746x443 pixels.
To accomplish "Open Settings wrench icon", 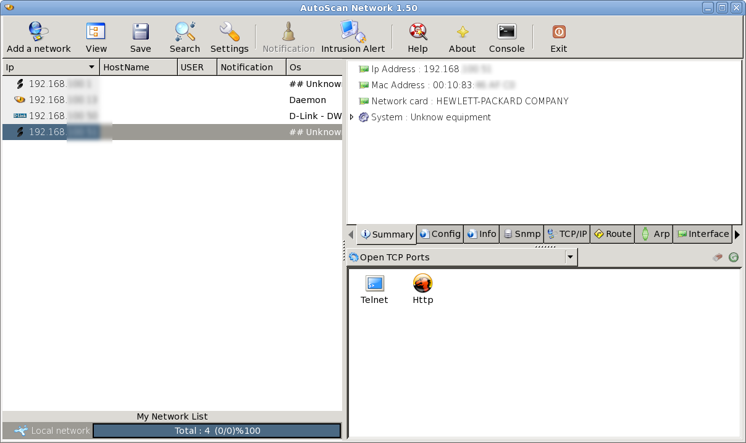I will (229, 31).
